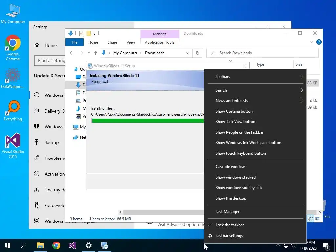Open Customize Quick Access Toolbar dropdown

[x=94, y=34]
